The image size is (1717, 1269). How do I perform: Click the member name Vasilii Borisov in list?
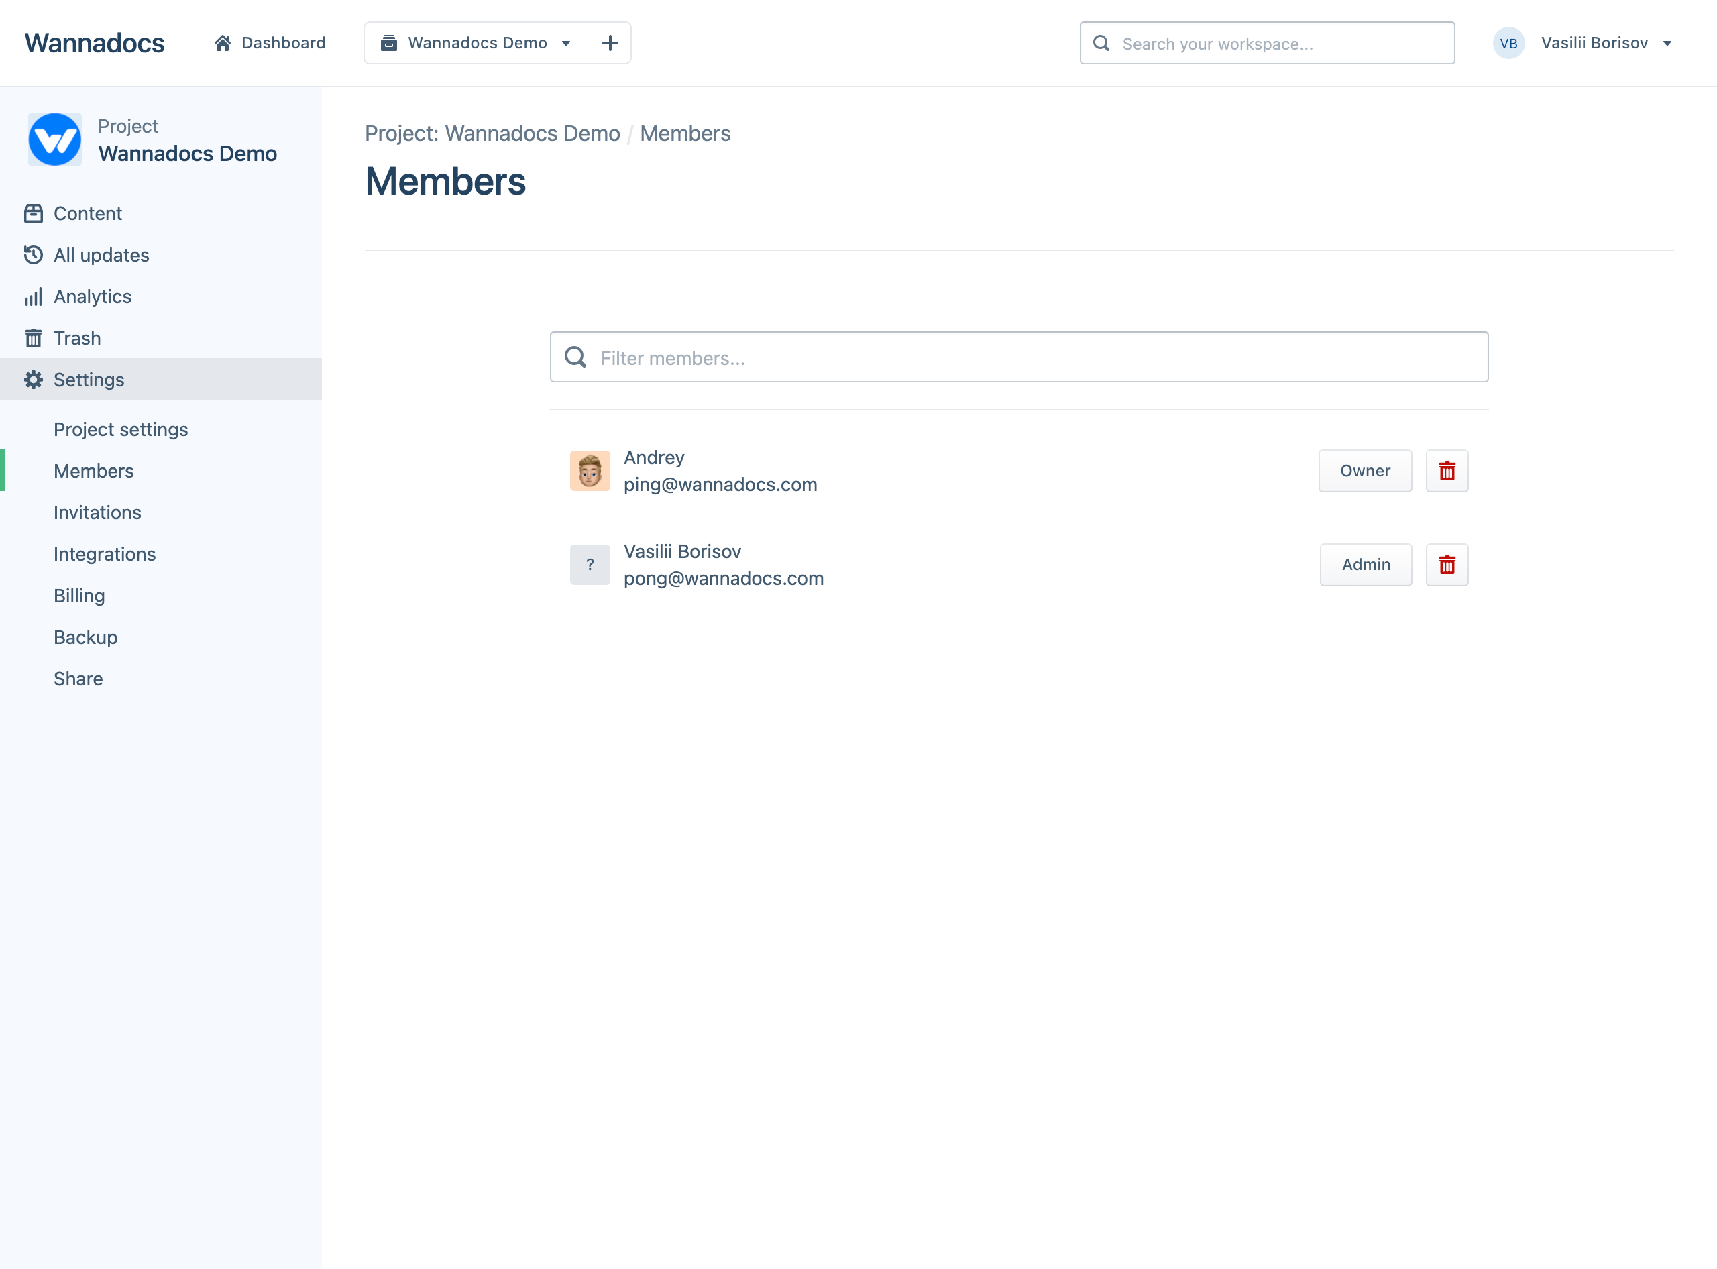point(682,551)
